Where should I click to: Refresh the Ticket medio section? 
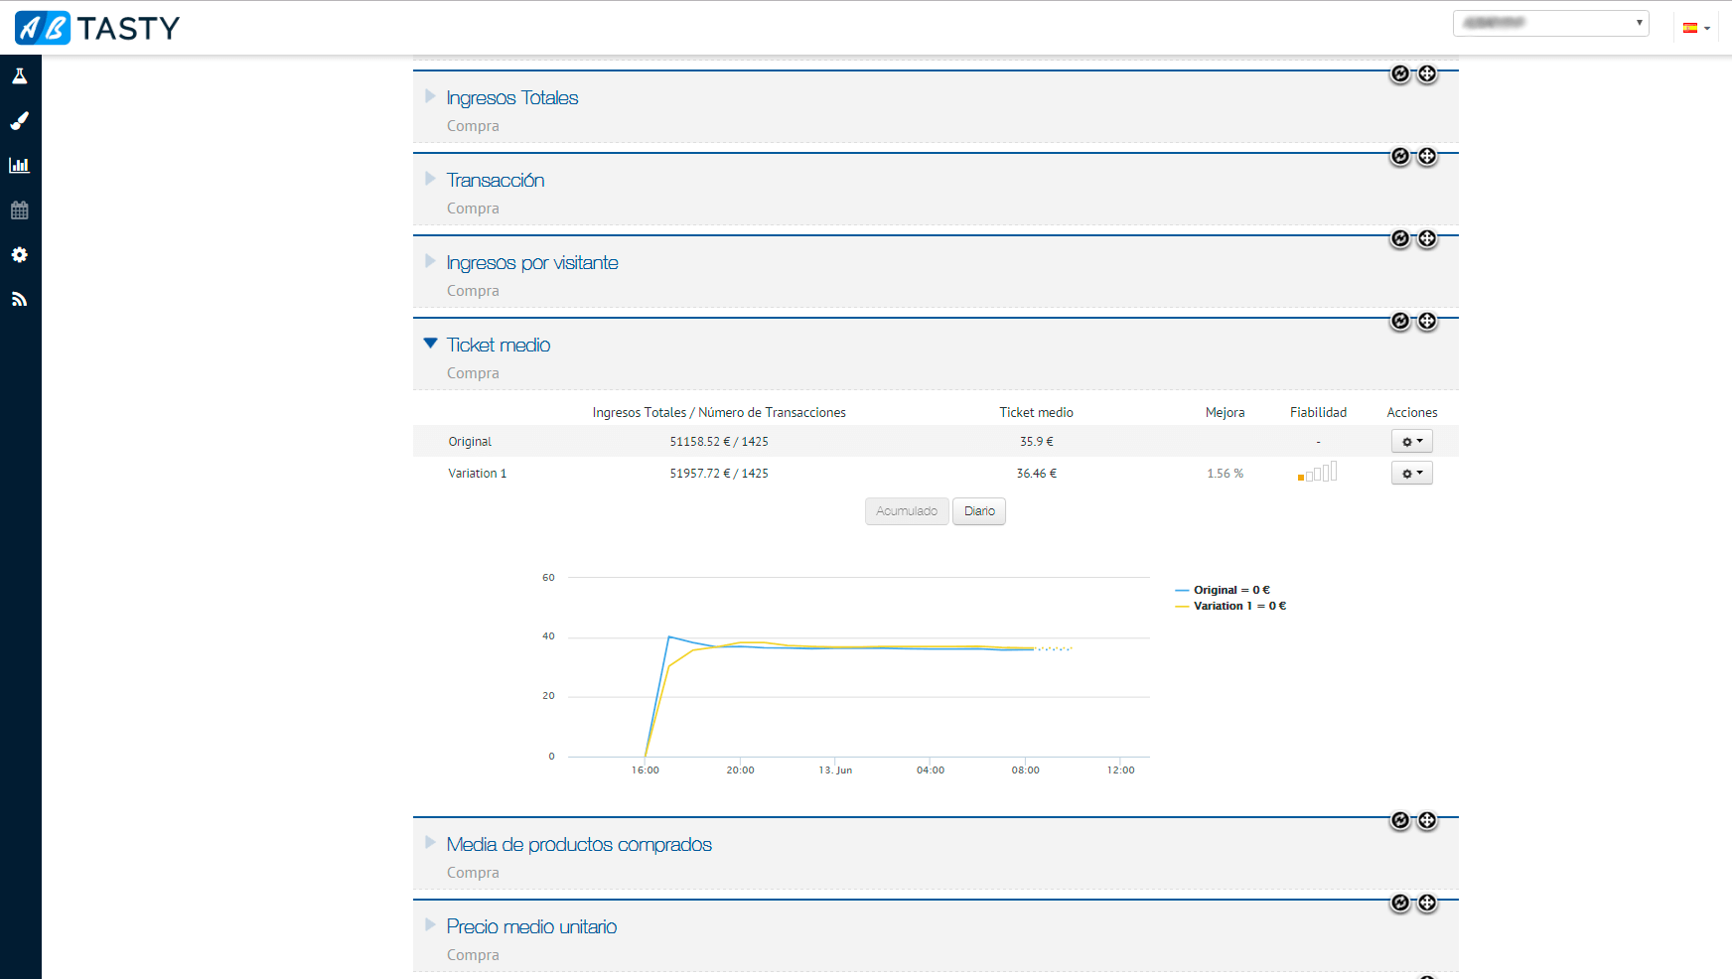click(x=1400, y=321)
